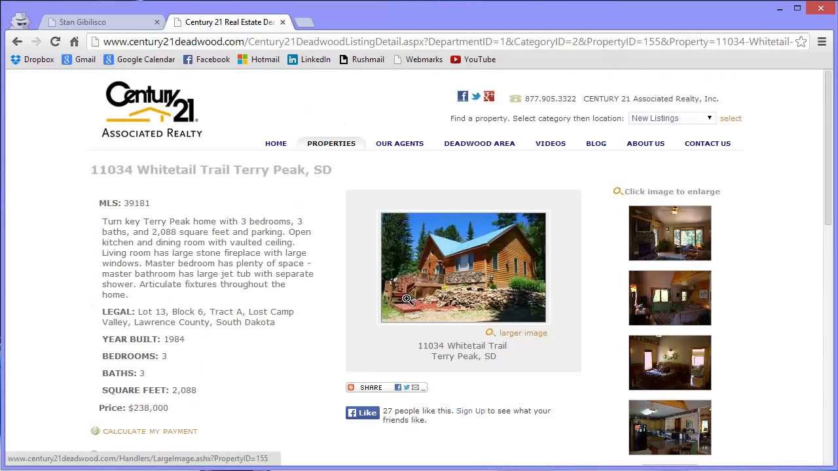Click the SQUARE FEET 2,088 text
The width and height of the screenshot is (838, 471).
(149, 390)
